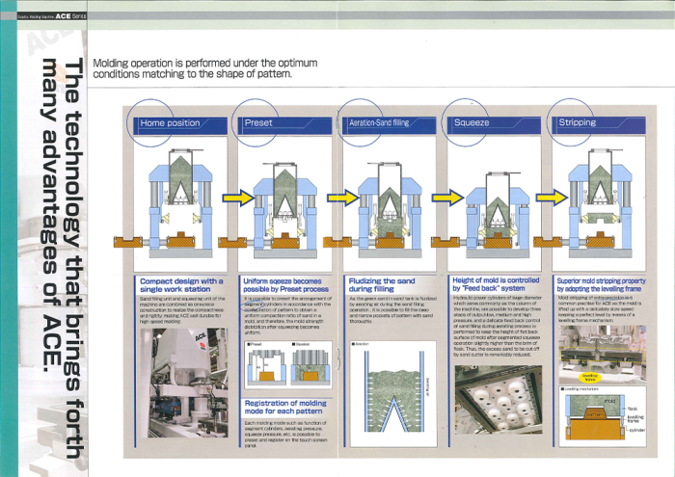Click the "pattern" label in levelling diagram
This screenshot has width=675, height=477.
coord(595,414)
